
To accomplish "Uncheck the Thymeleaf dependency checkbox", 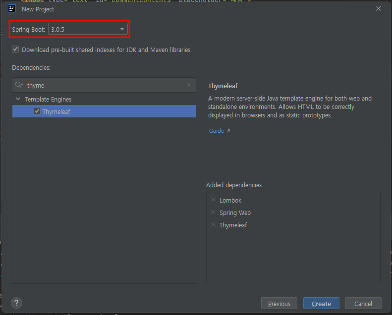I will click(x=37, y=111).
